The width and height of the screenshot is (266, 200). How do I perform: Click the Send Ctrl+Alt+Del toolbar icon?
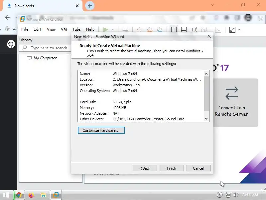click(x=125, y=30)
